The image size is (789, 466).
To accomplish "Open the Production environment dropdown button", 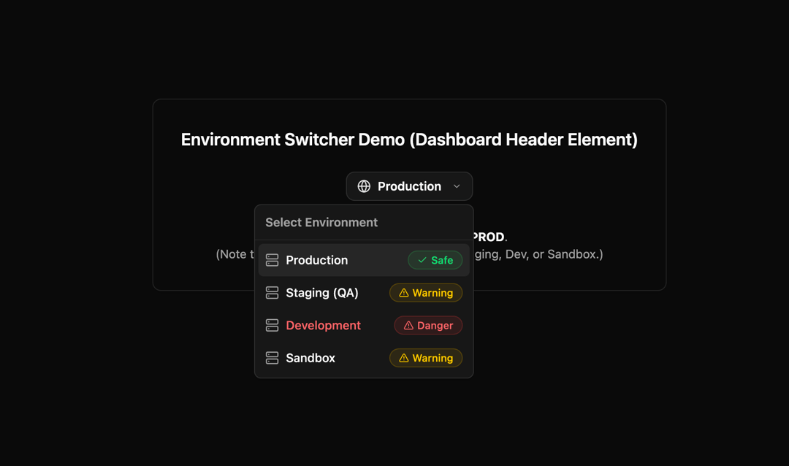I will click(x=409, y=186).
